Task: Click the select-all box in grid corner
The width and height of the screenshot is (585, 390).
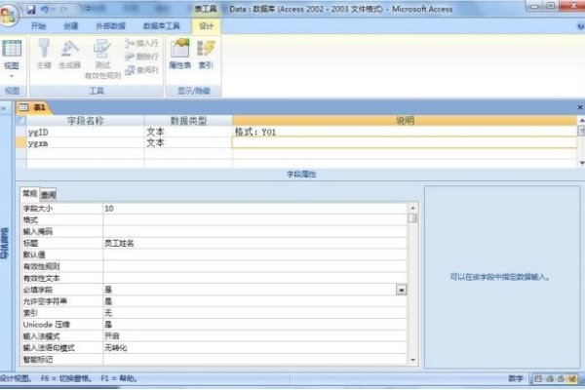Action: [x=20, y=121]
